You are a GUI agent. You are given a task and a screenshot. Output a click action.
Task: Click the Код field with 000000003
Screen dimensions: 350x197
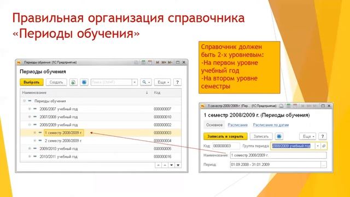(226, 146)
